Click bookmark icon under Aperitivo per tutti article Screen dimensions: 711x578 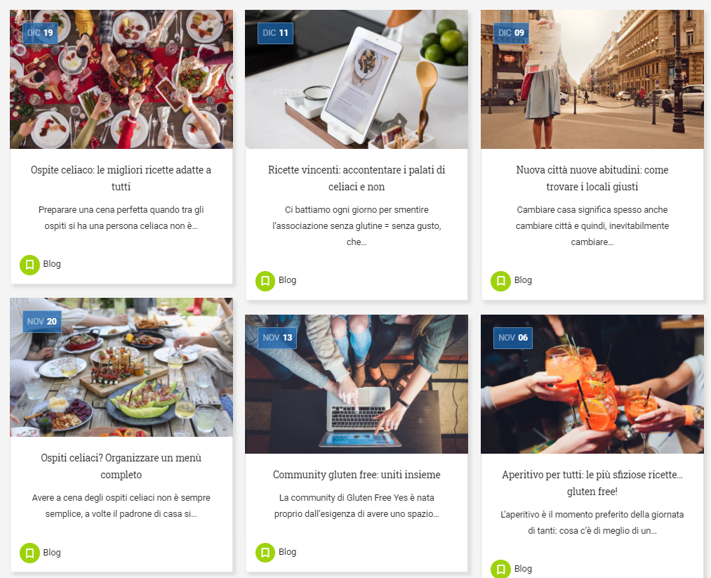pos(500,569)
